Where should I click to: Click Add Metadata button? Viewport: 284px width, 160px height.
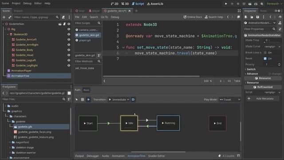click(x=262, y=99)
